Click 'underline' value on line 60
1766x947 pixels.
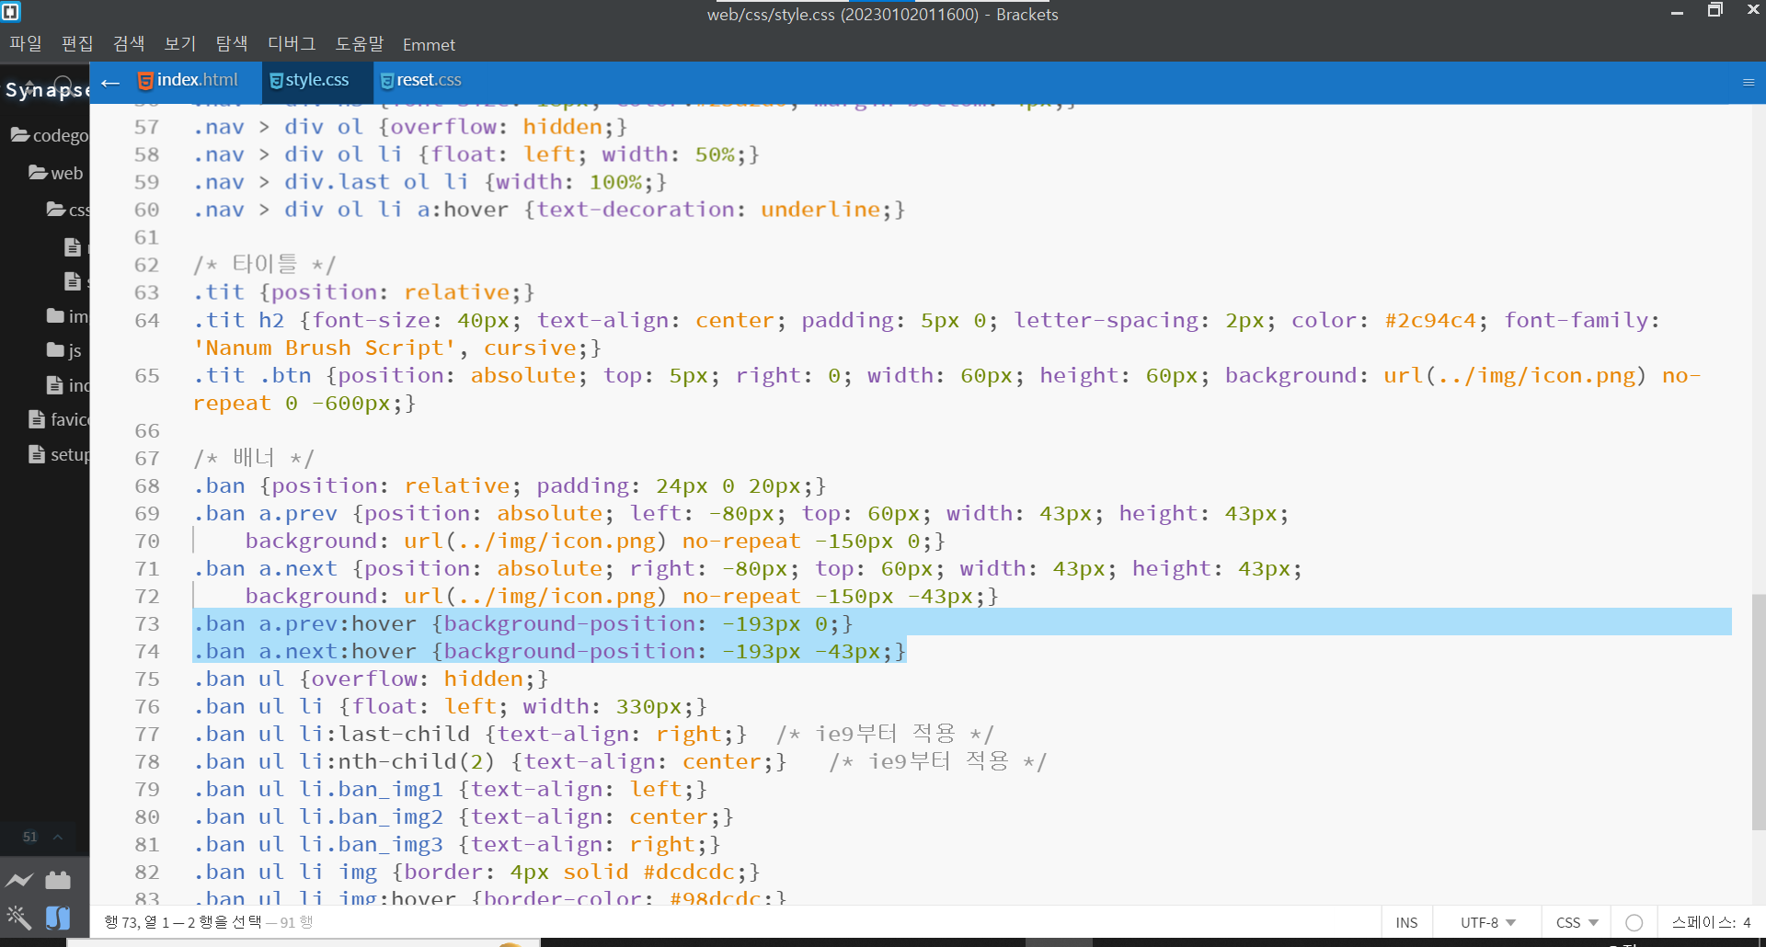tap(820, 210)
